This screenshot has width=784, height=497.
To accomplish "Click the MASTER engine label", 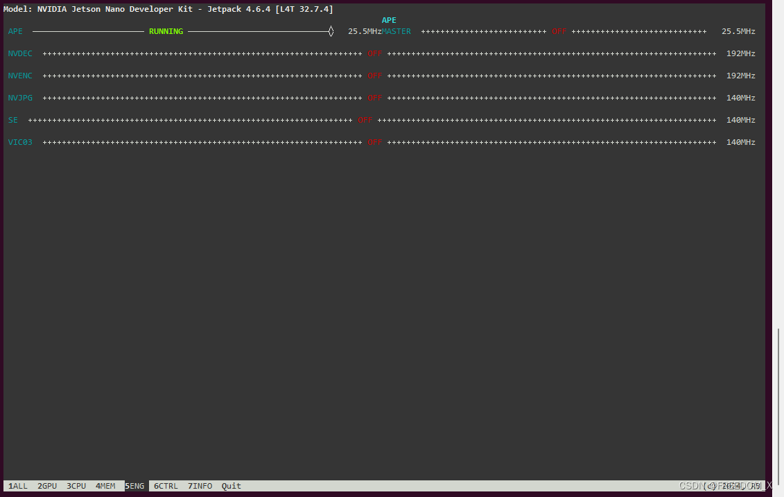I will (x=397, y=31).
